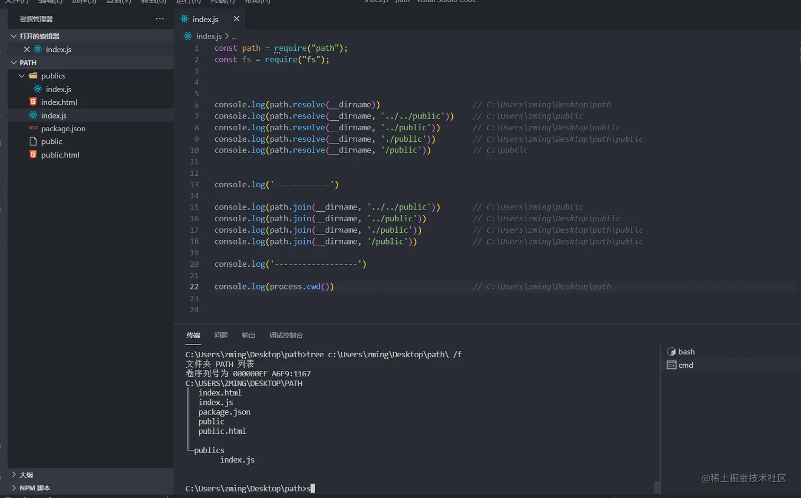Expand the outline section at bottom

point(14,475)
